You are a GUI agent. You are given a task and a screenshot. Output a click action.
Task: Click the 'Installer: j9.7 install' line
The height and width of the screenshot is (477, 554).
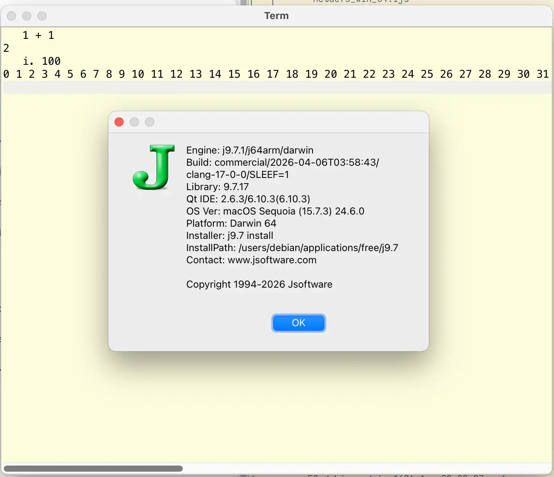[x=230, y=235]
